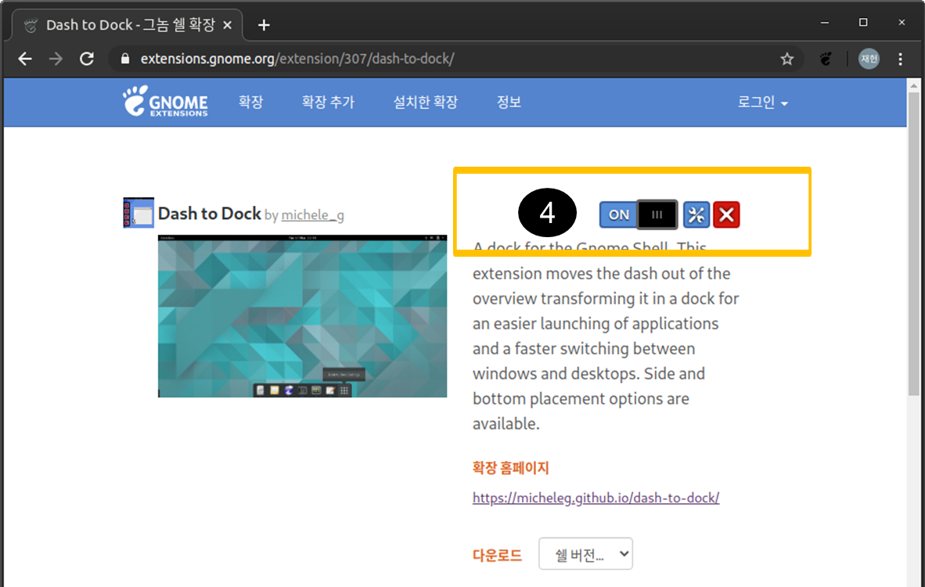Open the micheleg.github.io dash-to-dock link
925x587 pixels.
(596, 497)
